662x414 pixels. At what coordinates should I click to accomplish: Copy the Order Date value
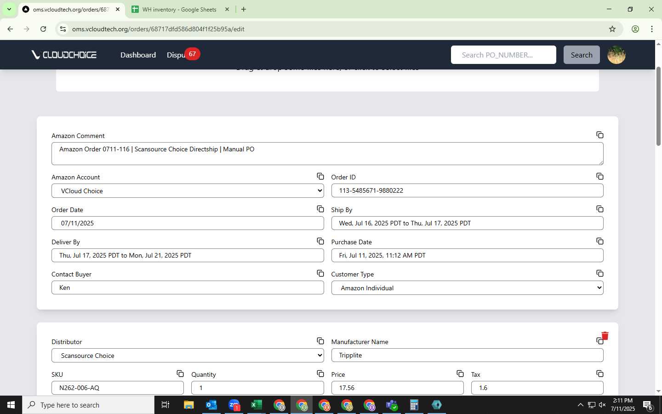320,209
